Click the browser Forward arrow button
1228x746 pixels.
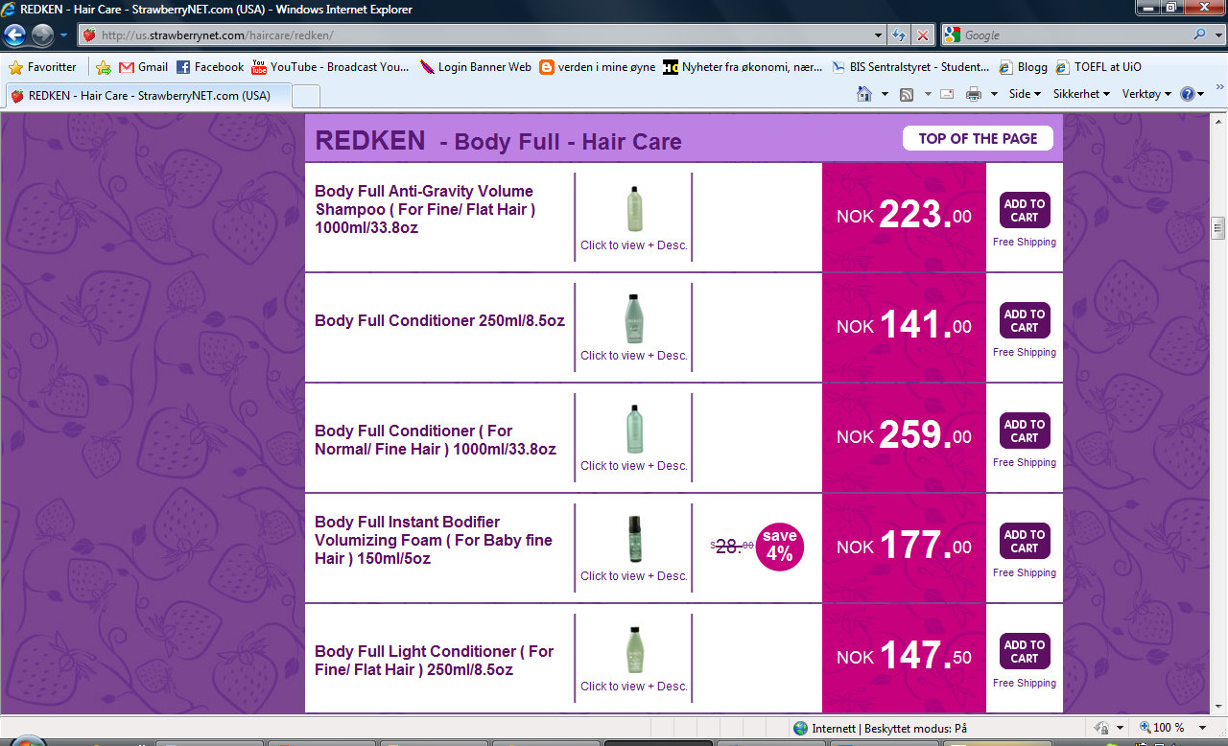coord(42,35)
